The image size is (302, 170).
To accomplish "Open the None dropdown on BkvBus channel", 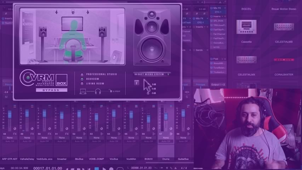I will click(79, 138).
